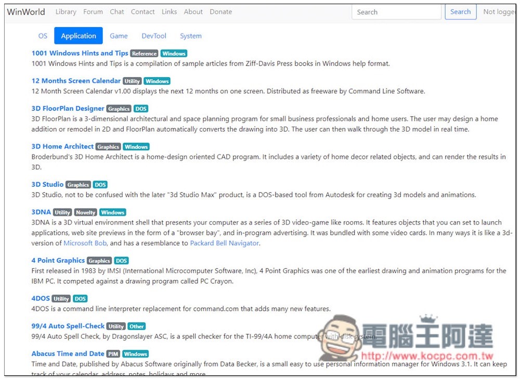Visit the Chat page
This screenshot has width=520, height=380.
click(x=116, y=11)
